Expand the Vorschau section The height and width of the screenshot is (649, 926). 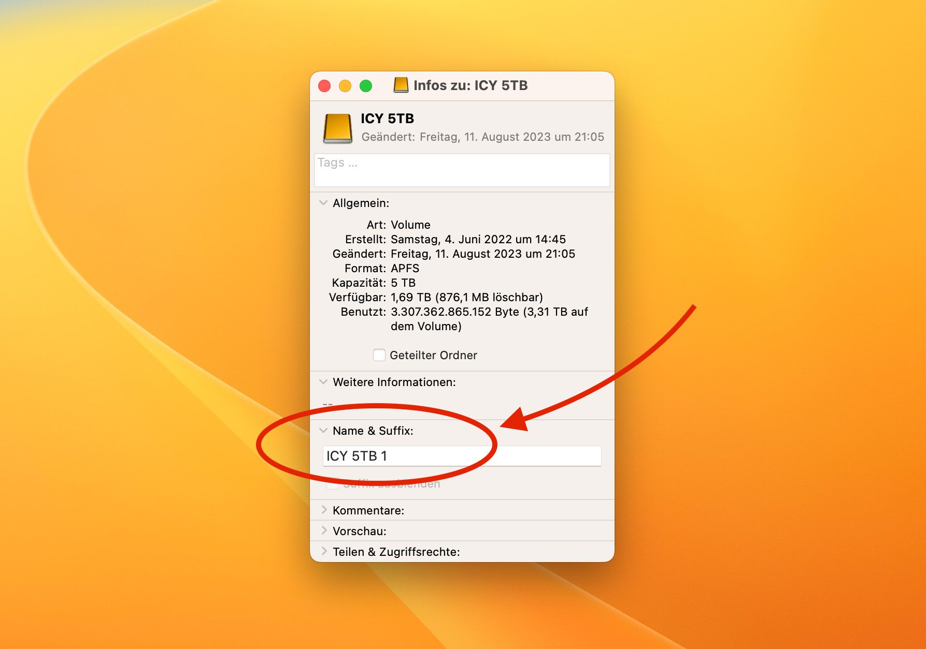pyautogui.click(x=324, y=531)
